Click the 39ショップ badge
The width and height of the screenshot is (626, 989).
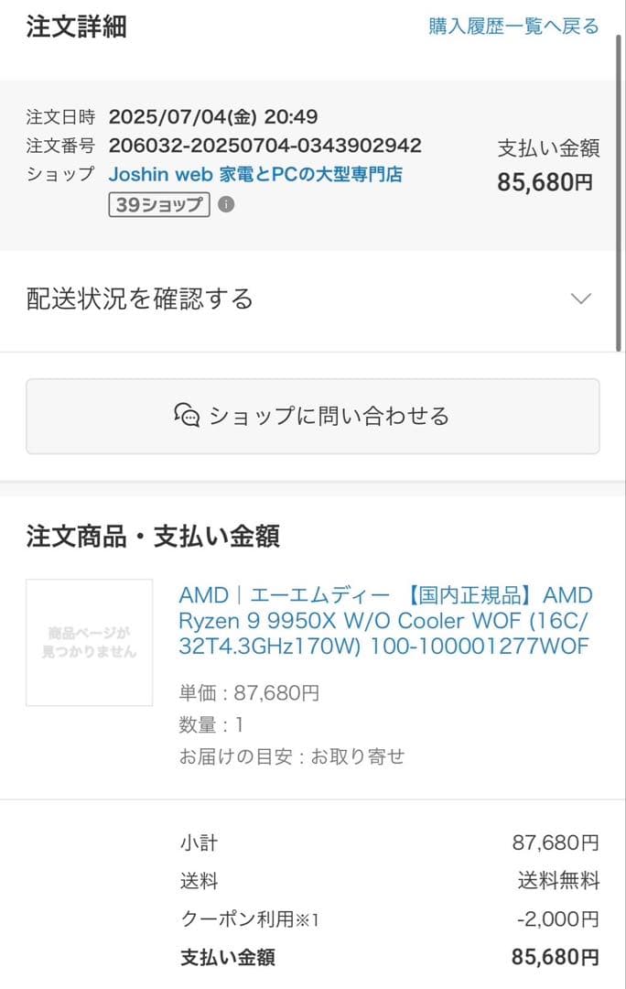point(159,204)
